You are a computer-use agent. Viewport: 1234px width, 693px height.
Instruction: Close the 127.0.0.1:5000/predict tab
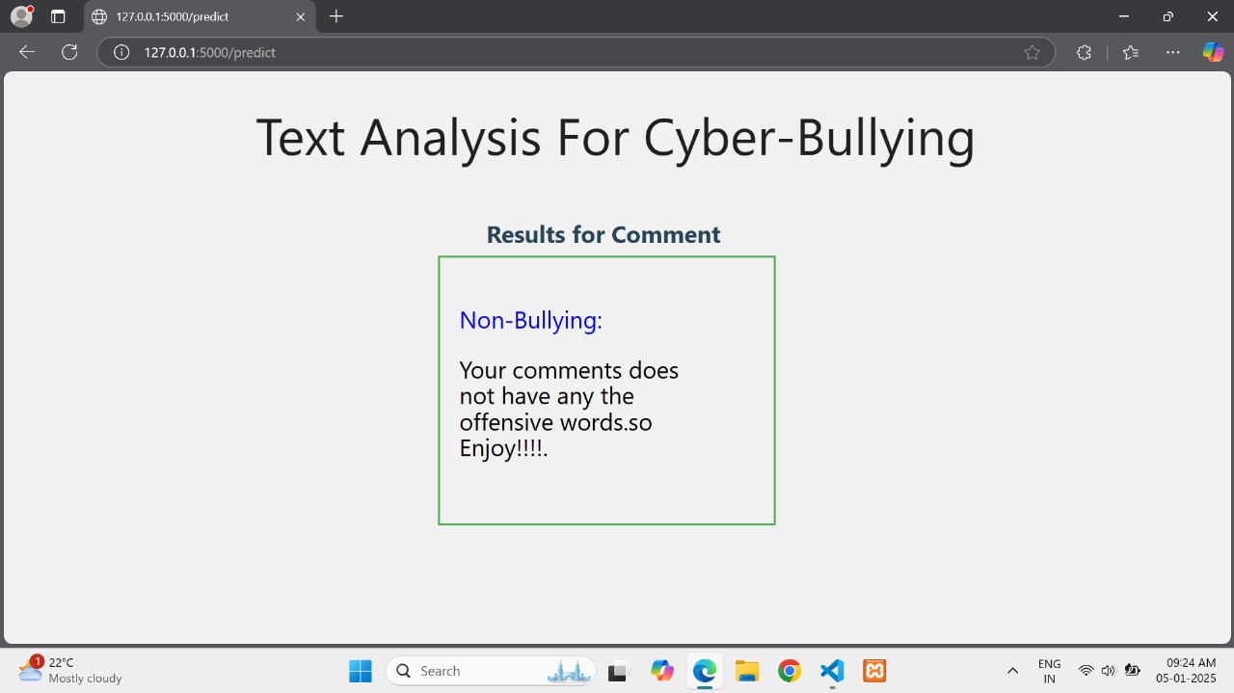click(300, 16)
